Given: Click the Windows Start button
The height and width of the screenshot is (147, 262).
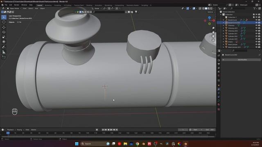Looking at the screenshot, I should 77,144.
